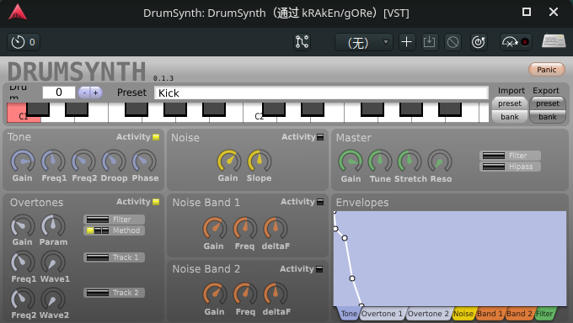Toggle the Noise Activity indicator
The height and width of the screenshot is (323, 573).
click(320, 137)
